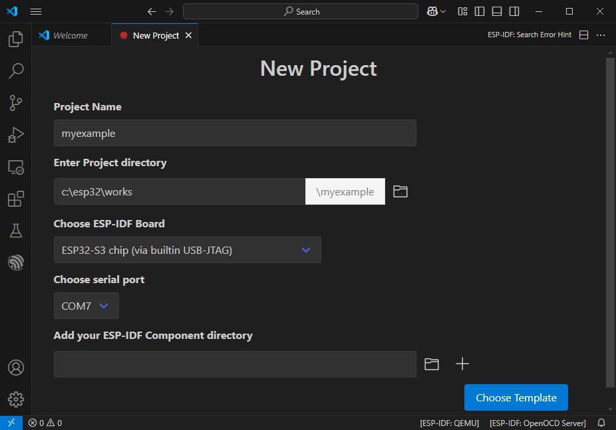This screenshot has height=430, width=616.
Task: Browse for component directory folder icon
Action: pos(431,364)
